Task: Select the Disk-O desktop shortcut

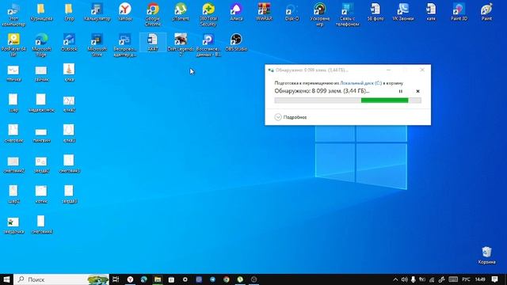Action: tap(292, 13)
